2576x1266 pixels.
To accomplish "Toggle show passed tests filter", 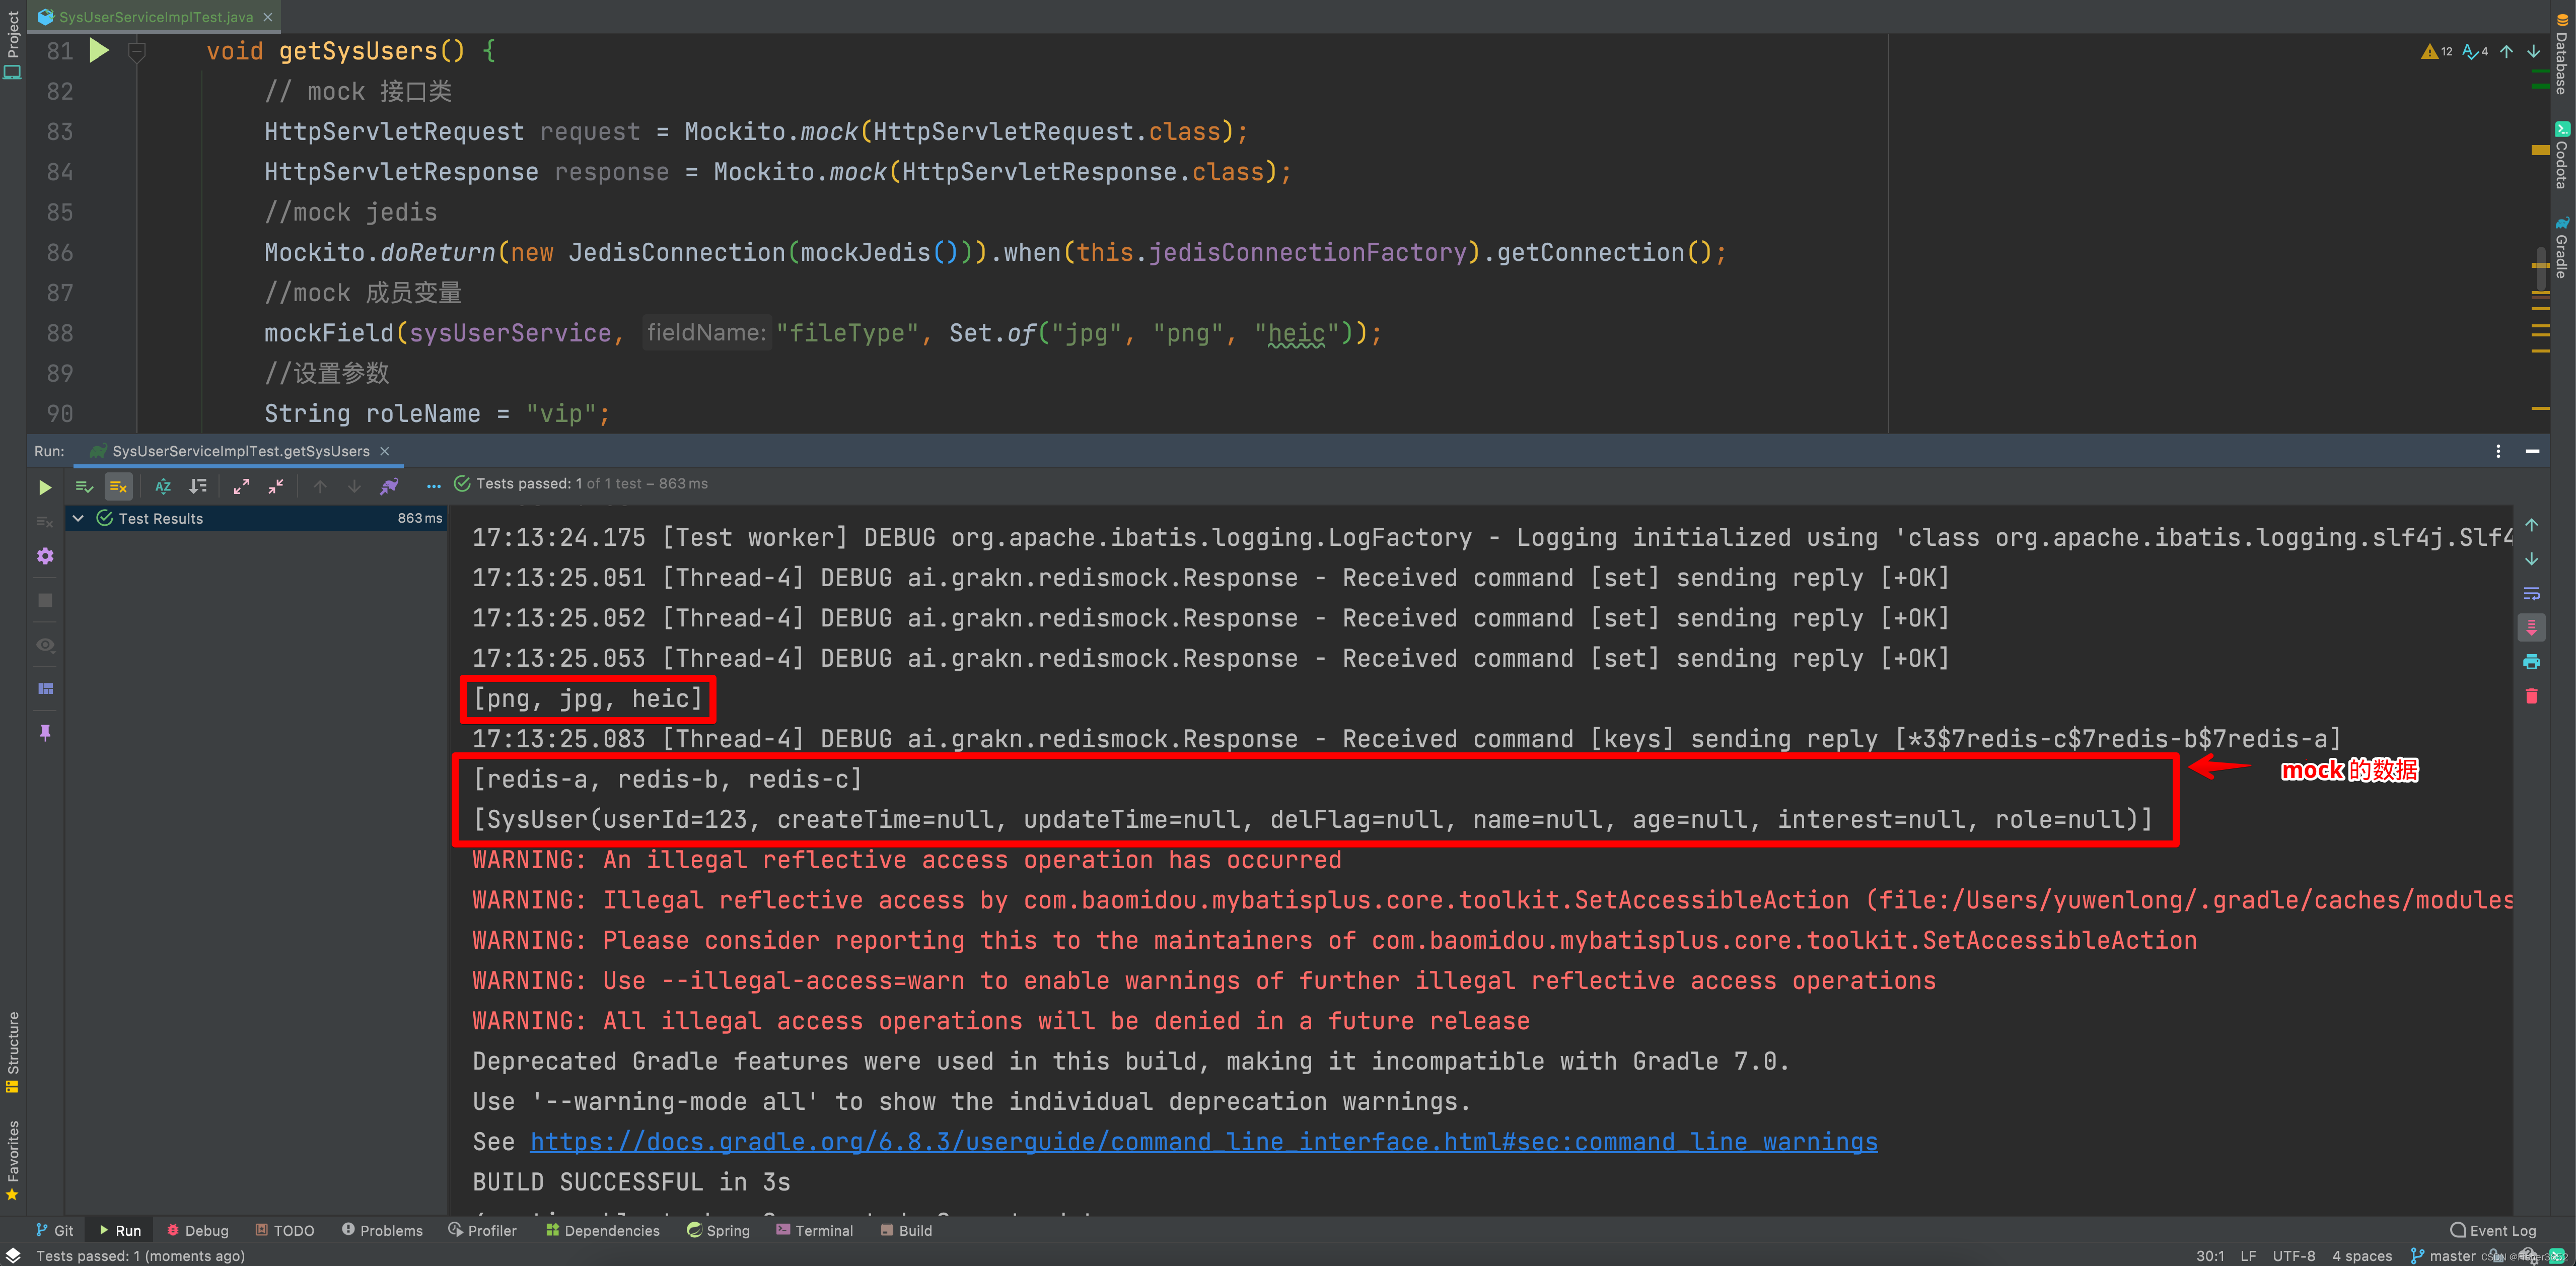I will pyautogui.click(x=84, y=486).
